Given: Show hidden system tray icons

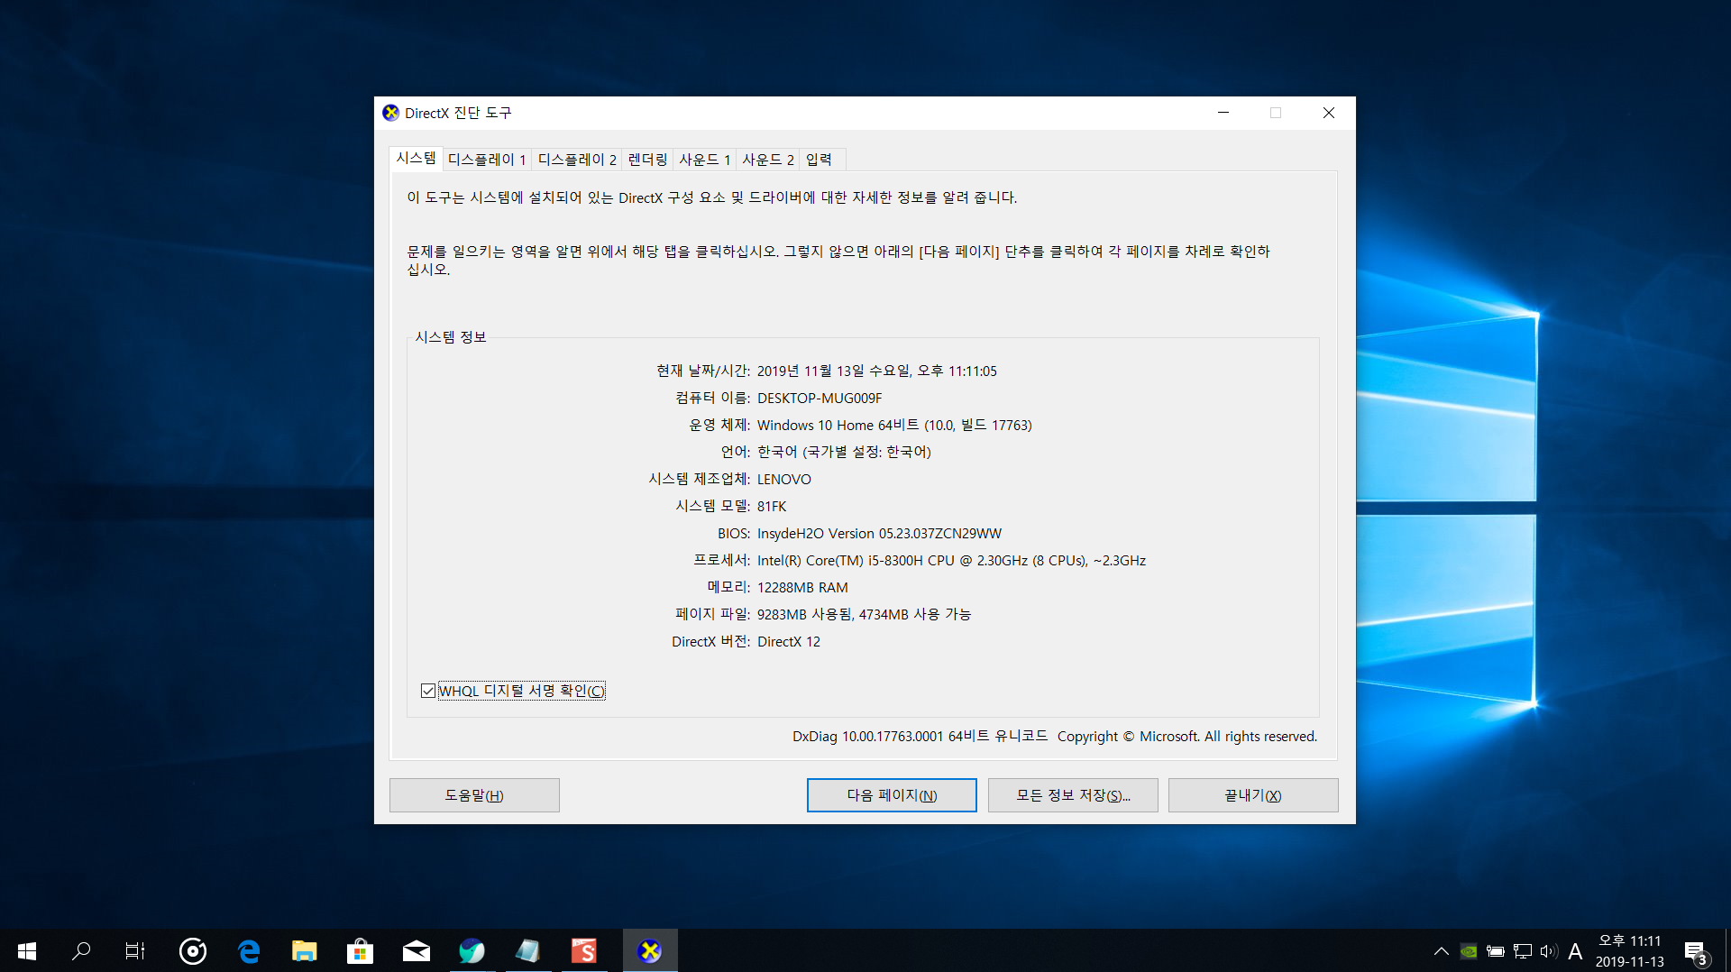Looking at the screenshot, I should point(1441,950).
